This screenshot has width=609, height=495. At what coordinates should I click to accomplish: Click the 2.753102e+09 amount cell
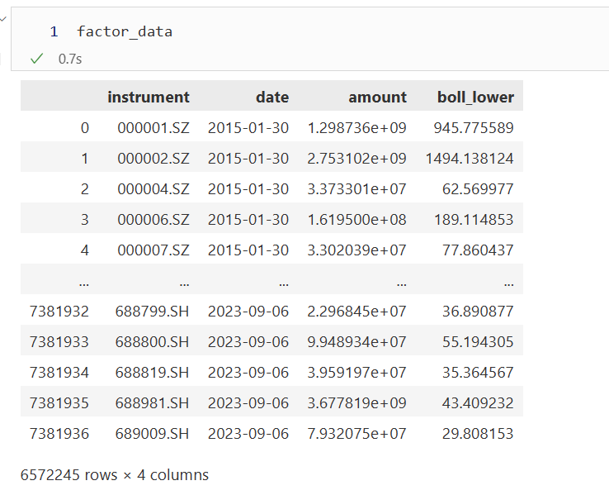coord(356,158)
